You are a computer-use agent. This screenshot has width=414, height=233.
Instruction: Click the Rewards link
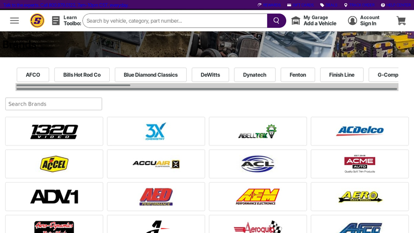tap(269, 5)
